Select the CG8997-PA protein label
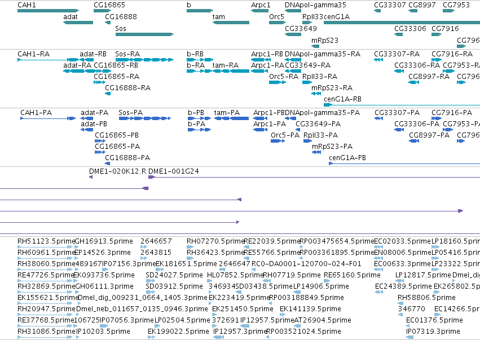This screenshot has height=340, width=480. tap(429, 135)
